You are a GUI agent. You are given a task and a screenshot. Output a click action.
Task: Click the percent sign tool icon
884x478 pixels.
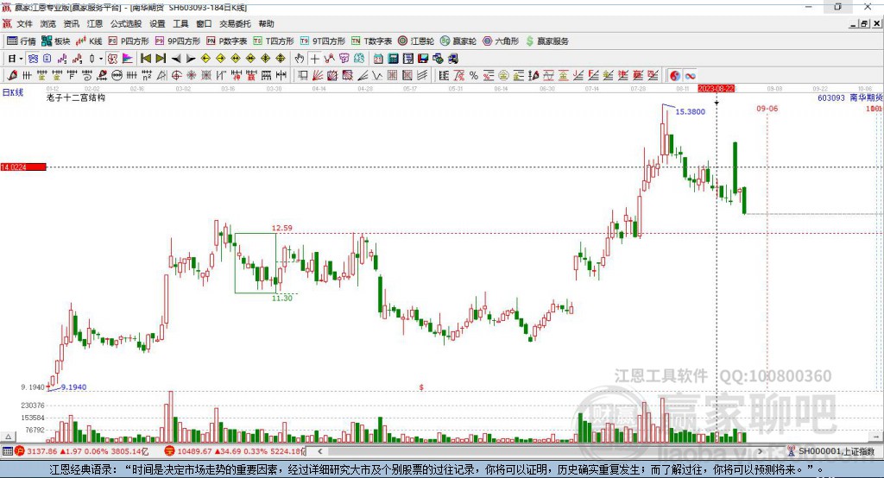474,75
